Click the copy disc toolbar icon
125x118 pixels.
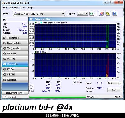click(x=108, y=14)
